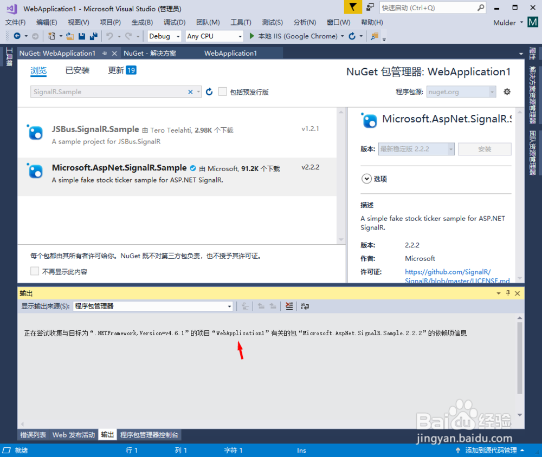
Task: Collapse the 选项 section
Action: (x=367, y=179)
